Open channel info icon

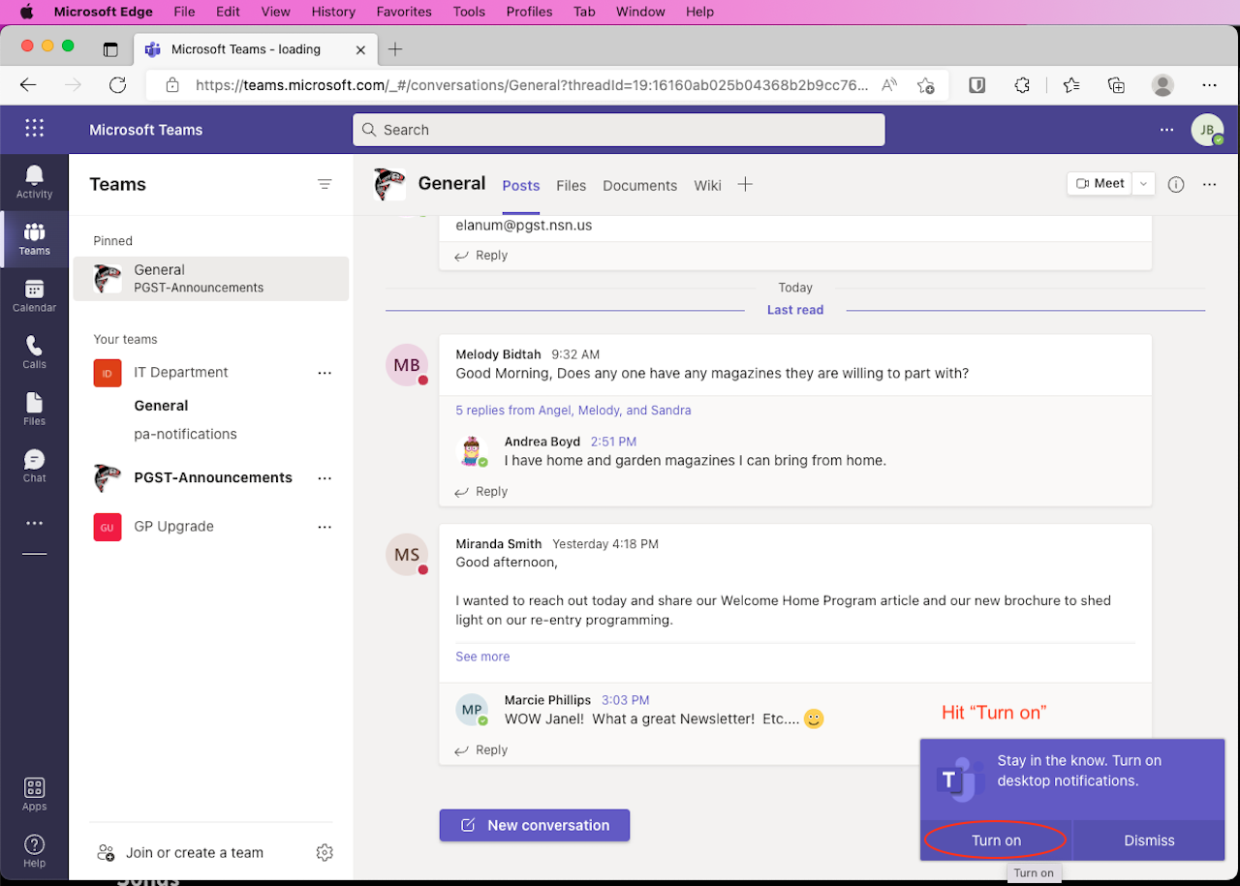tap(1176, 184)
